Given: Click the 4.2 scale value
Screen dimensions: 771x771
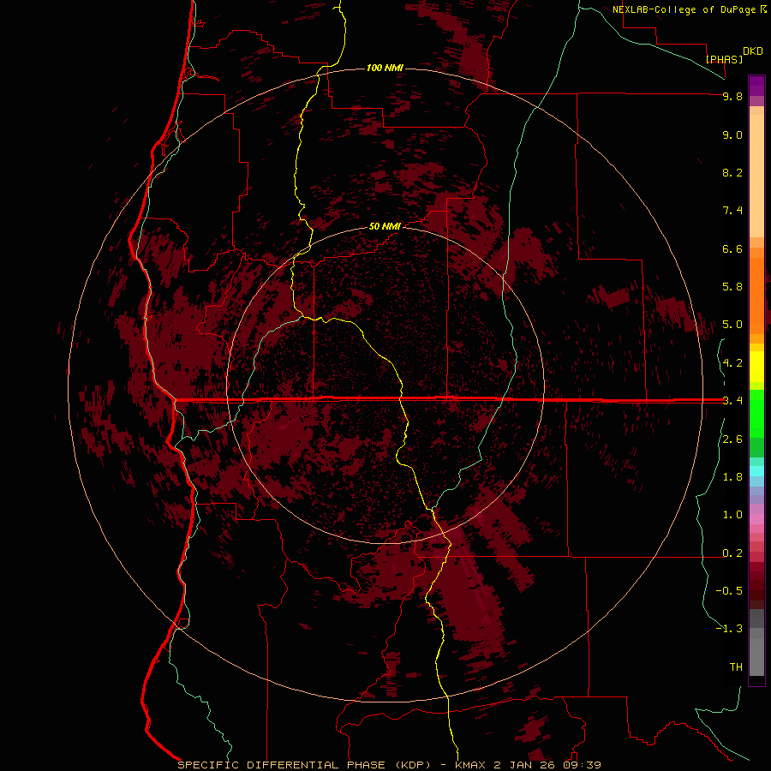Looking at the screenshot, I should click(x=732, y=363).
